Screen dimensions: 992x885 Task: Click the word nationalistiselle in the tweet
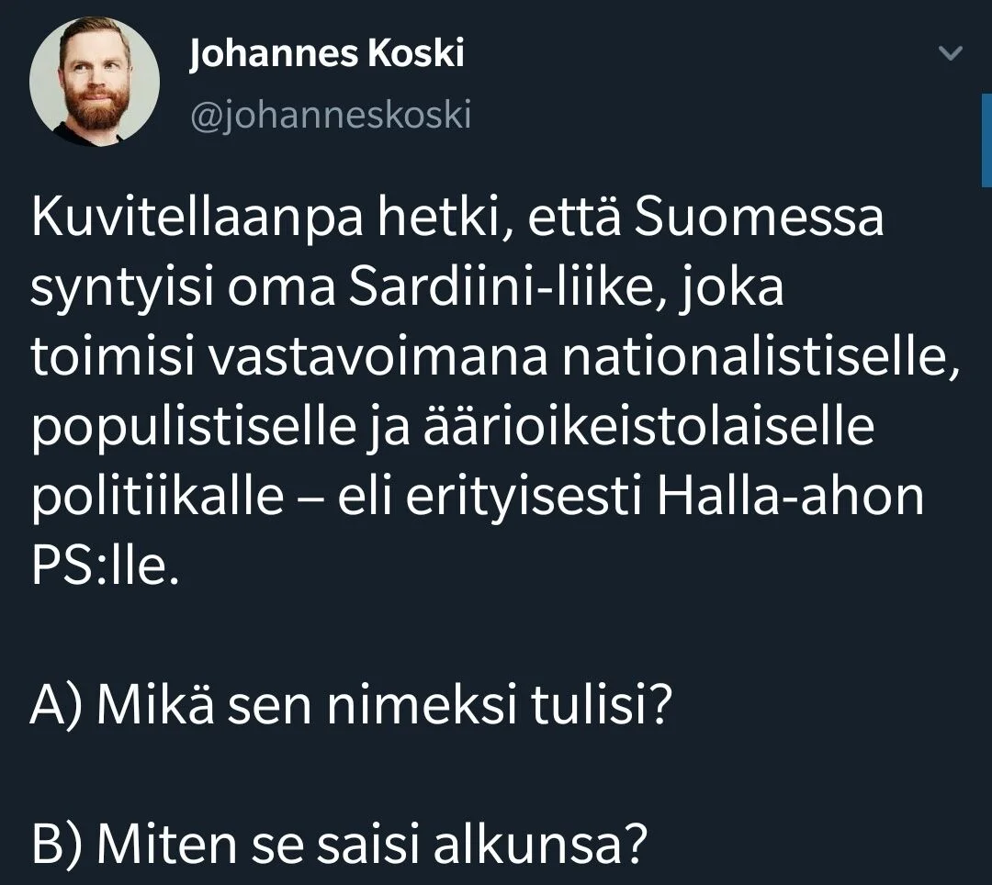[760, 358]
